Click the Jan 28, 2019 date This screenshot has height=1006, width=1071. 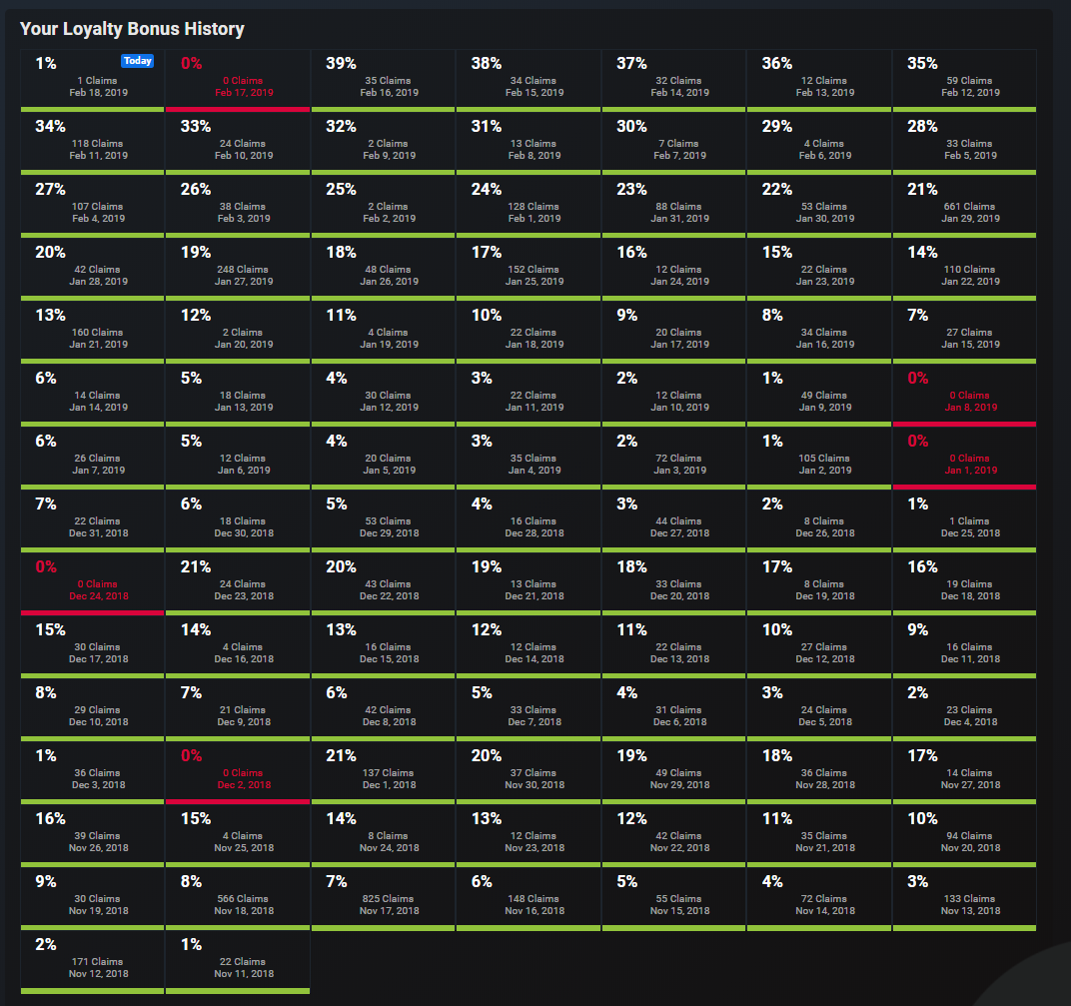click(98, 282)
